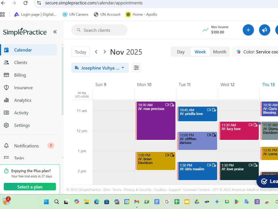Open the 10:30 AM Claris Blessing appointment
Viewport: 278px width, 209px height.
pyautogui.click(x=269, y=109)
